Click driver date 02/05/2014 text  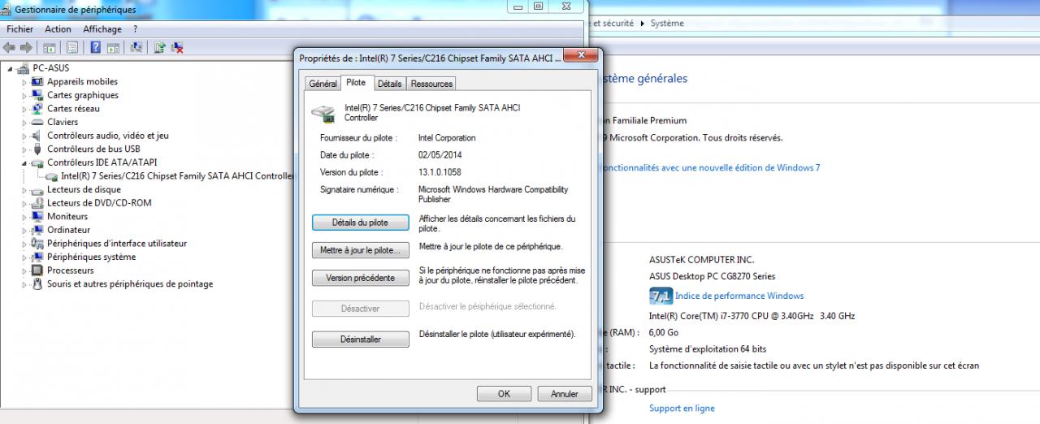[x=440, y=155]
